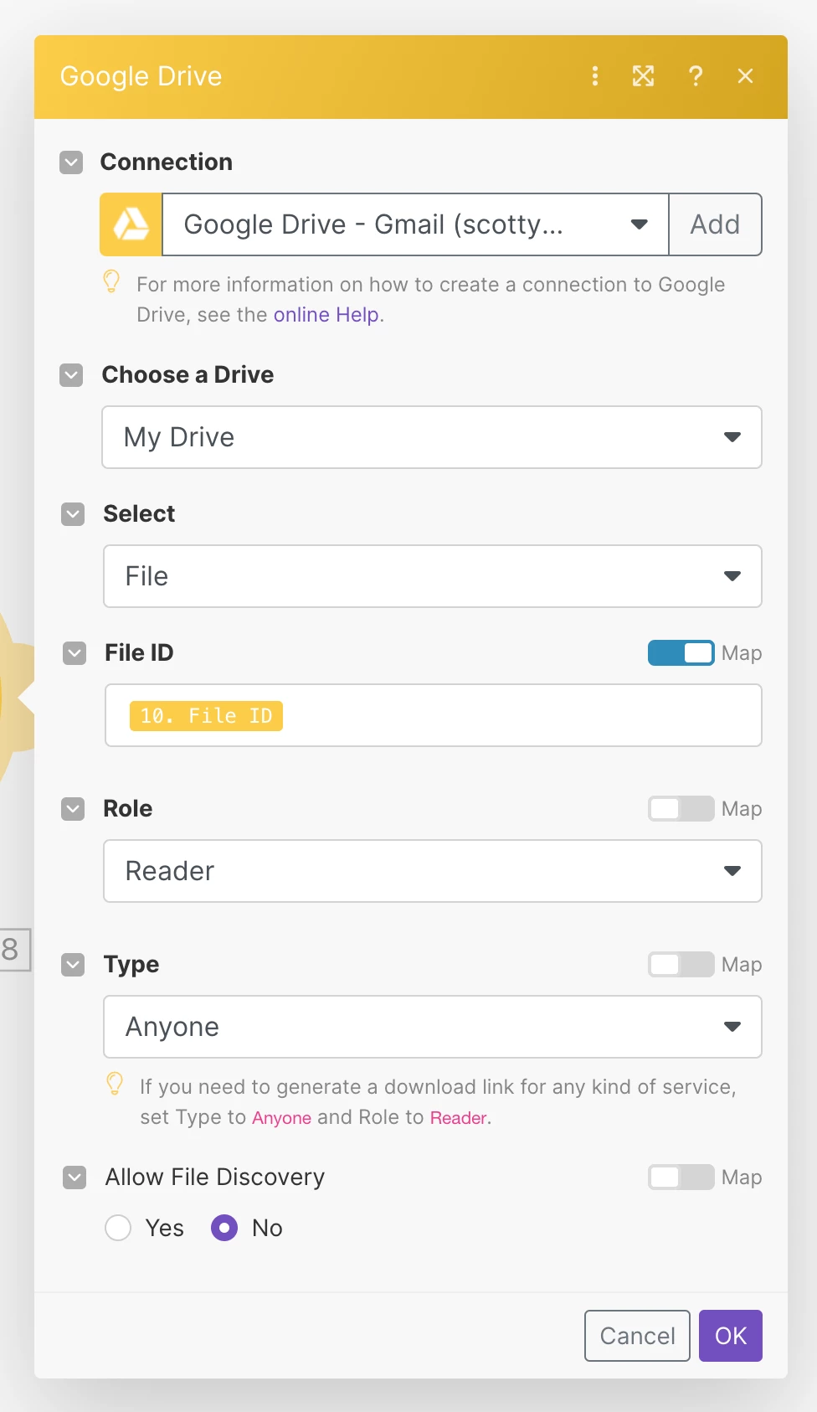Click the chevron icon beside File ID
Viewport: 817px width, 1412px height.
(75, 652)
